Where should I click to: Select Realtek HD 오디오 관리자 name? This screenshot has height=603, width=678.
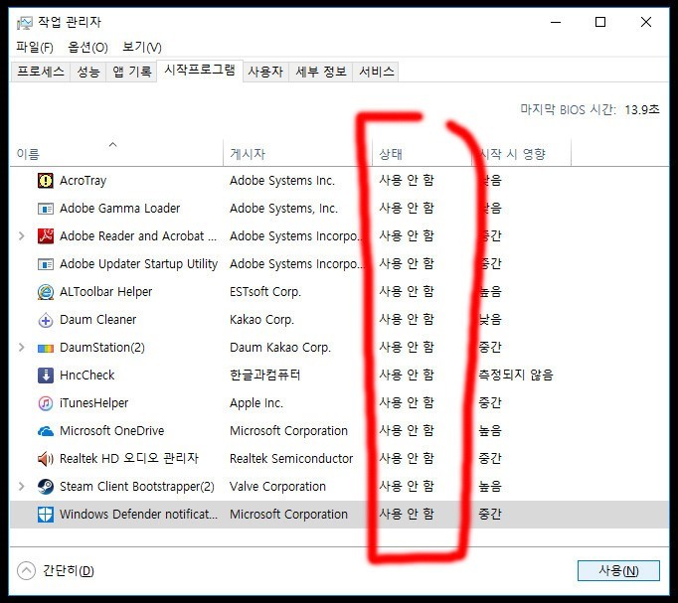[x=129, y=458]
